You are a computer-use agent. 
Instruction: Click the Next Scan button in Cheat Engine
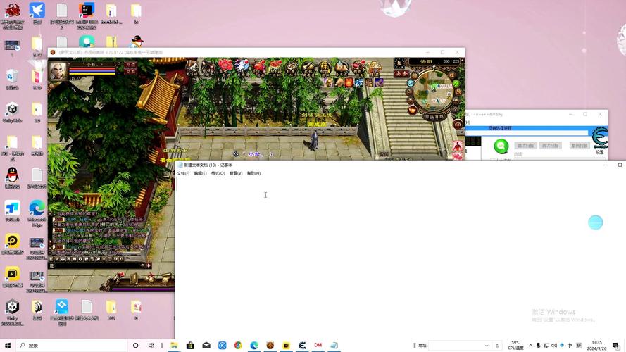click(x=550, y=146)
